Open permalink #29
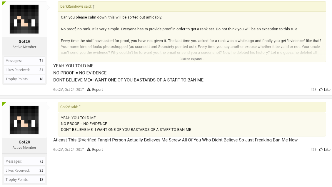The height and width of the screenshot is (187, 332). point(313,149)
